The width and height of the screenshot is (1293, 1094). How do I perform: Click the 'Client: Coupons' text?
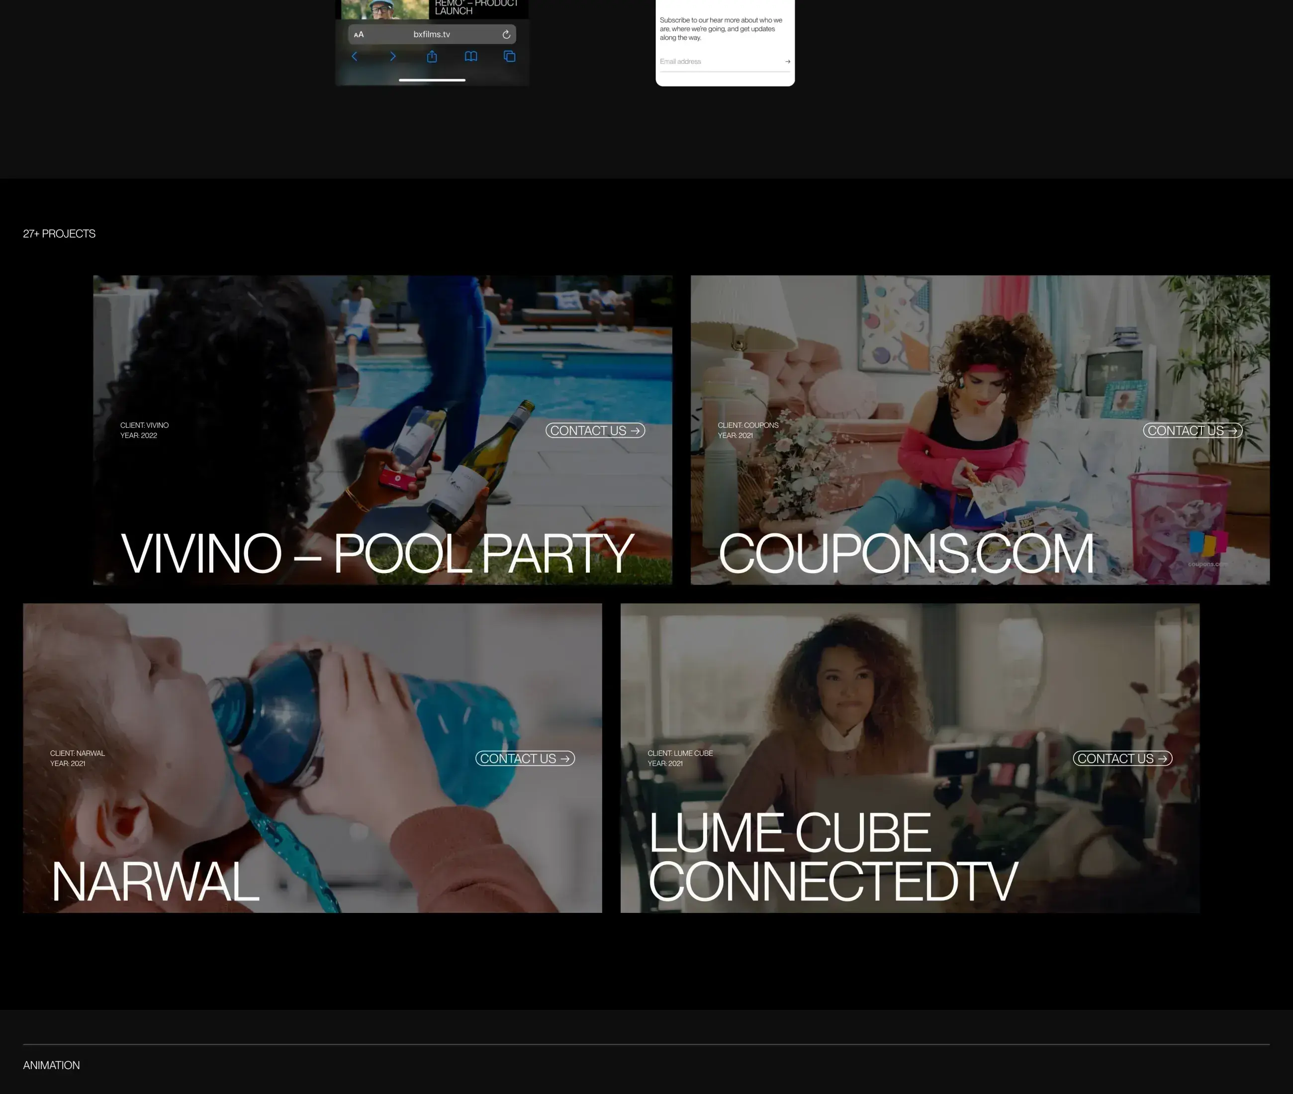[x=748, y=425]
